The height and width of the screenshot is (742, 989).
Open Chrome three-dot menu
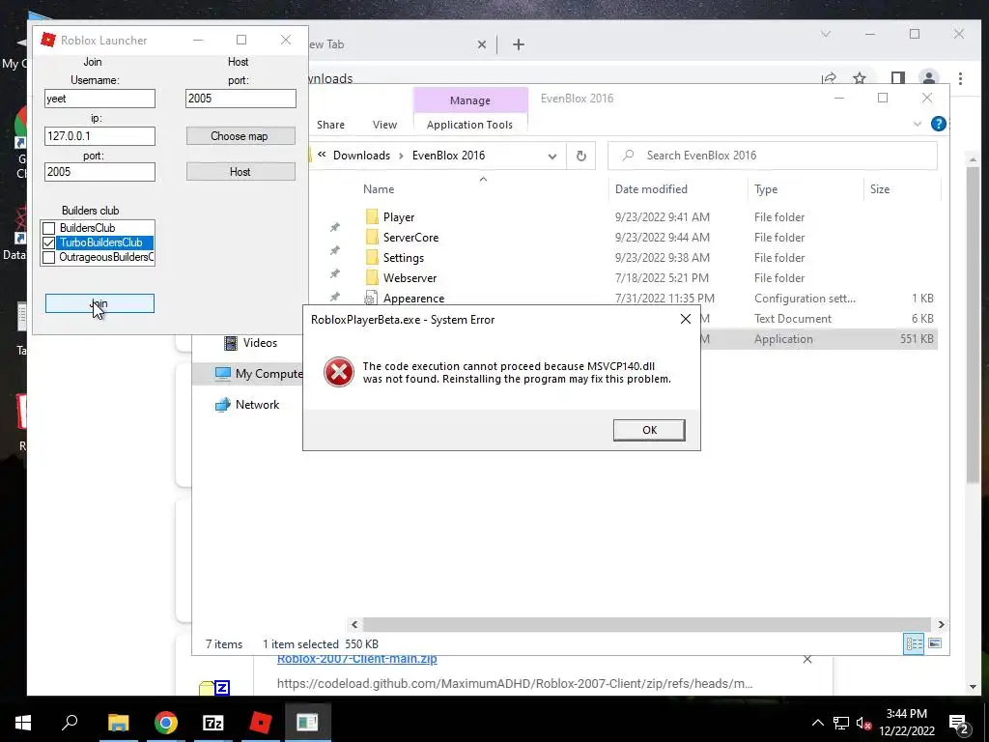coord(960,78)
